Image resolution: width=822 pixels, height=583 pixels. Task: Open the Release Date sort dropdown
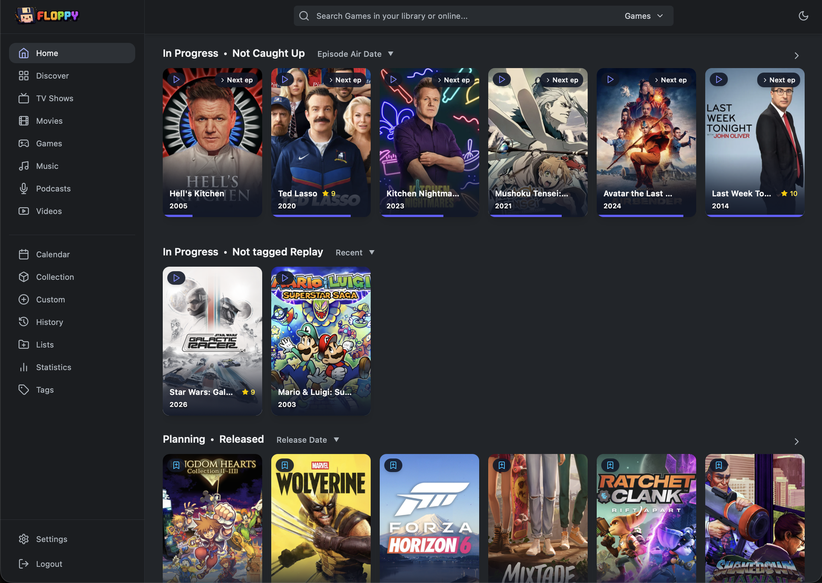pyautogui.click(x=307, y=440)
